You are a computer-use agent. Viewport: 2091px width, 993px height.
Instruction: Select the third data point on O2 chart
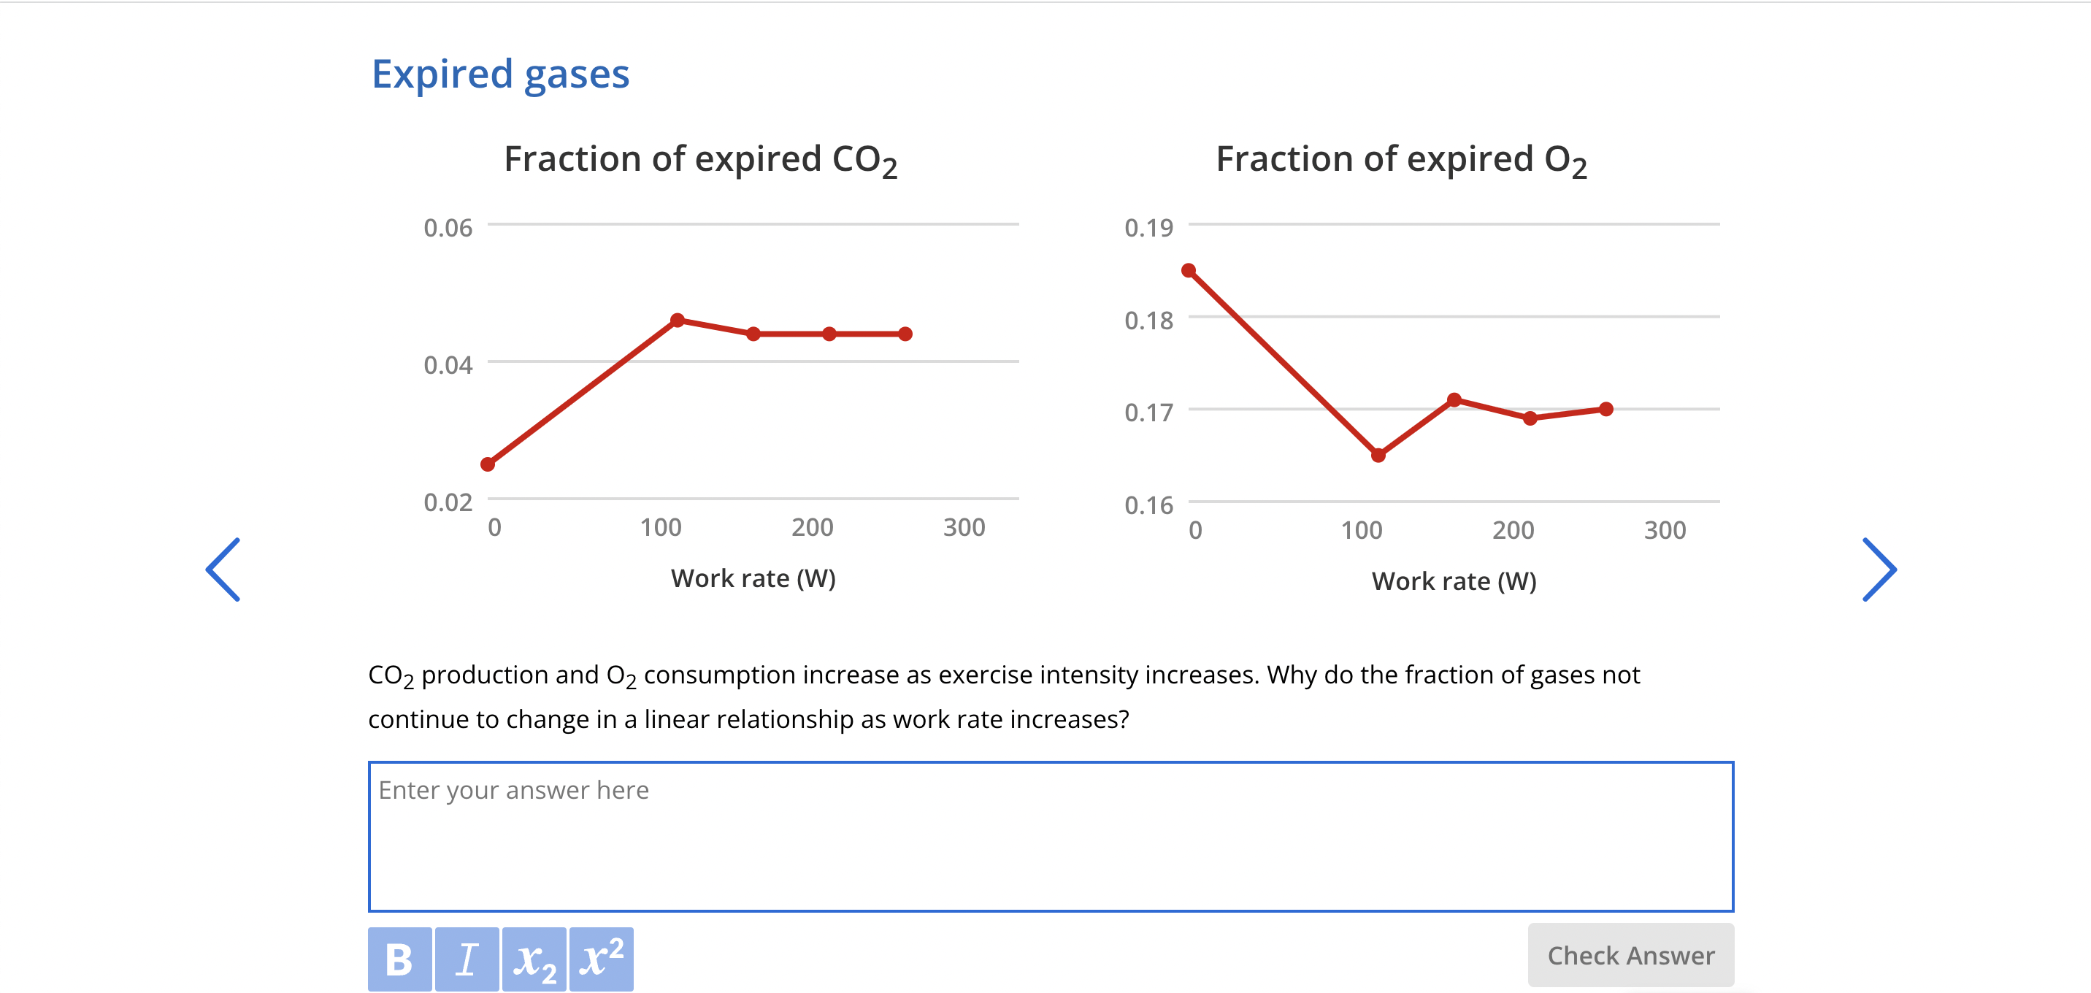pos(1452,399)
